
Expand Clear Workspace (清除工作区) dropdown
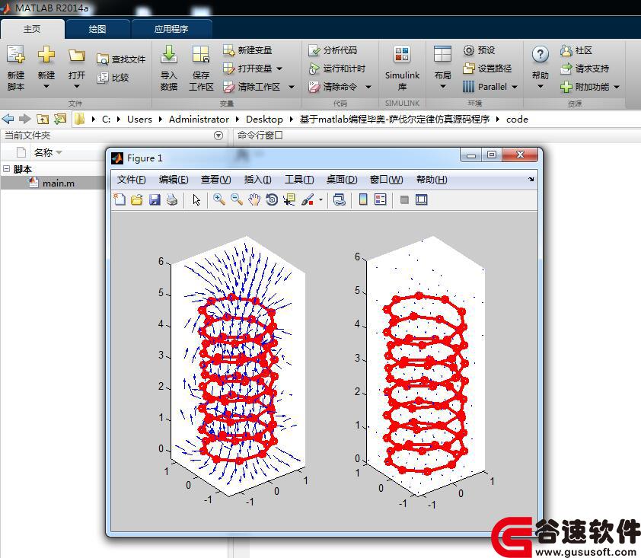pyautogui.click(x=292, y=87)
